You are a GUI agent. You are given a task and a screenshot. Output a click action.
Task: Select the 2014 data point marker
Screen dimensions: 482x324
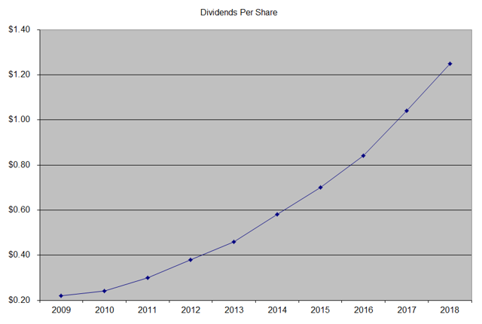pos(277,214)
